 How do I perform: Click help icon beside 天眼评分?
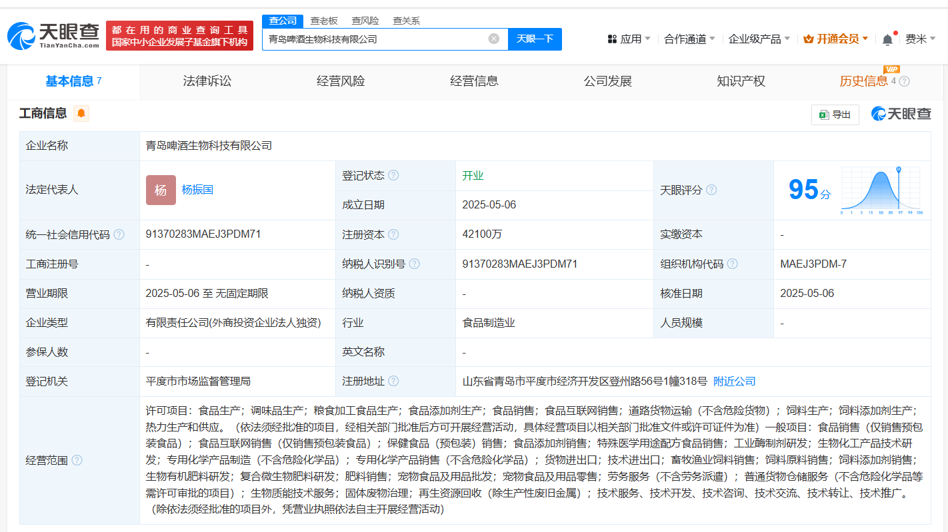click(711, 190)
